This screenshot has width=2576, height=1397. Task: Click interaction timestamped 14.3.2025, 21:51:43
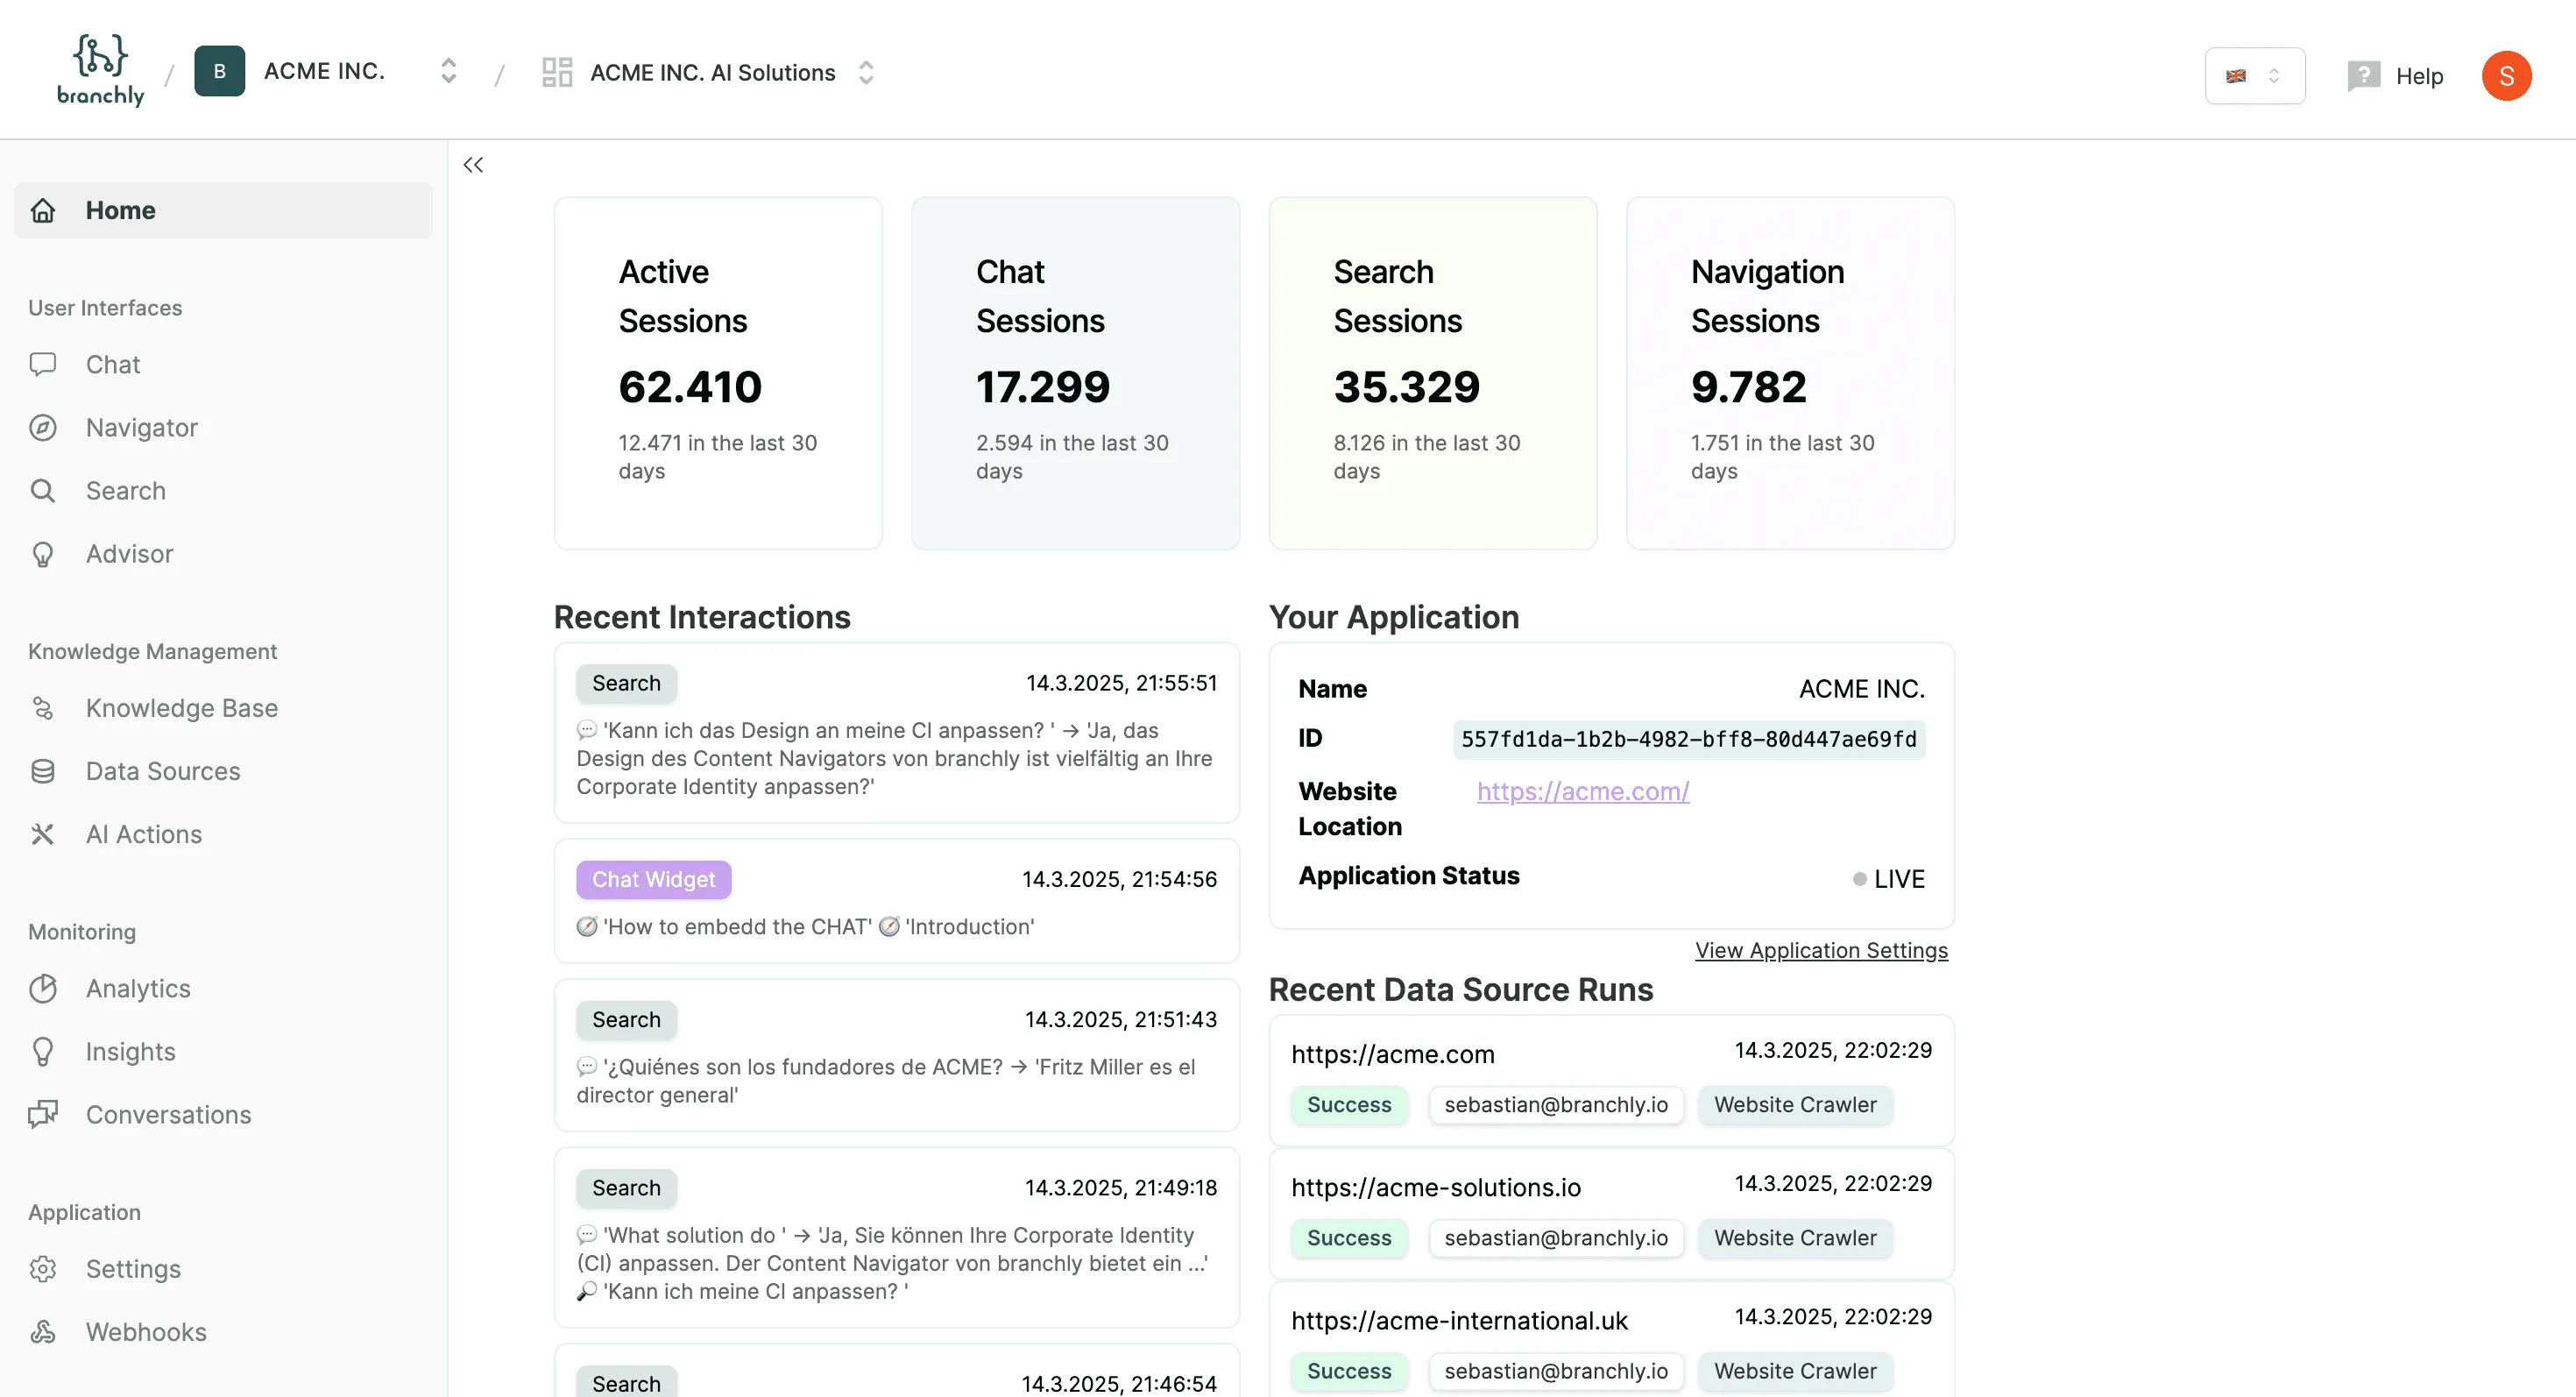[x=896, y=1055]
